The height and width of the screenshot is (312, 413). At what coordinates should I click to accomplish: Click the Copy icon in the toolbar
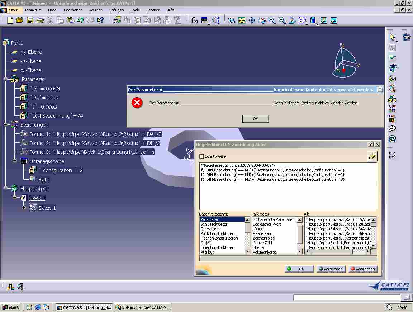coord(60,20)
